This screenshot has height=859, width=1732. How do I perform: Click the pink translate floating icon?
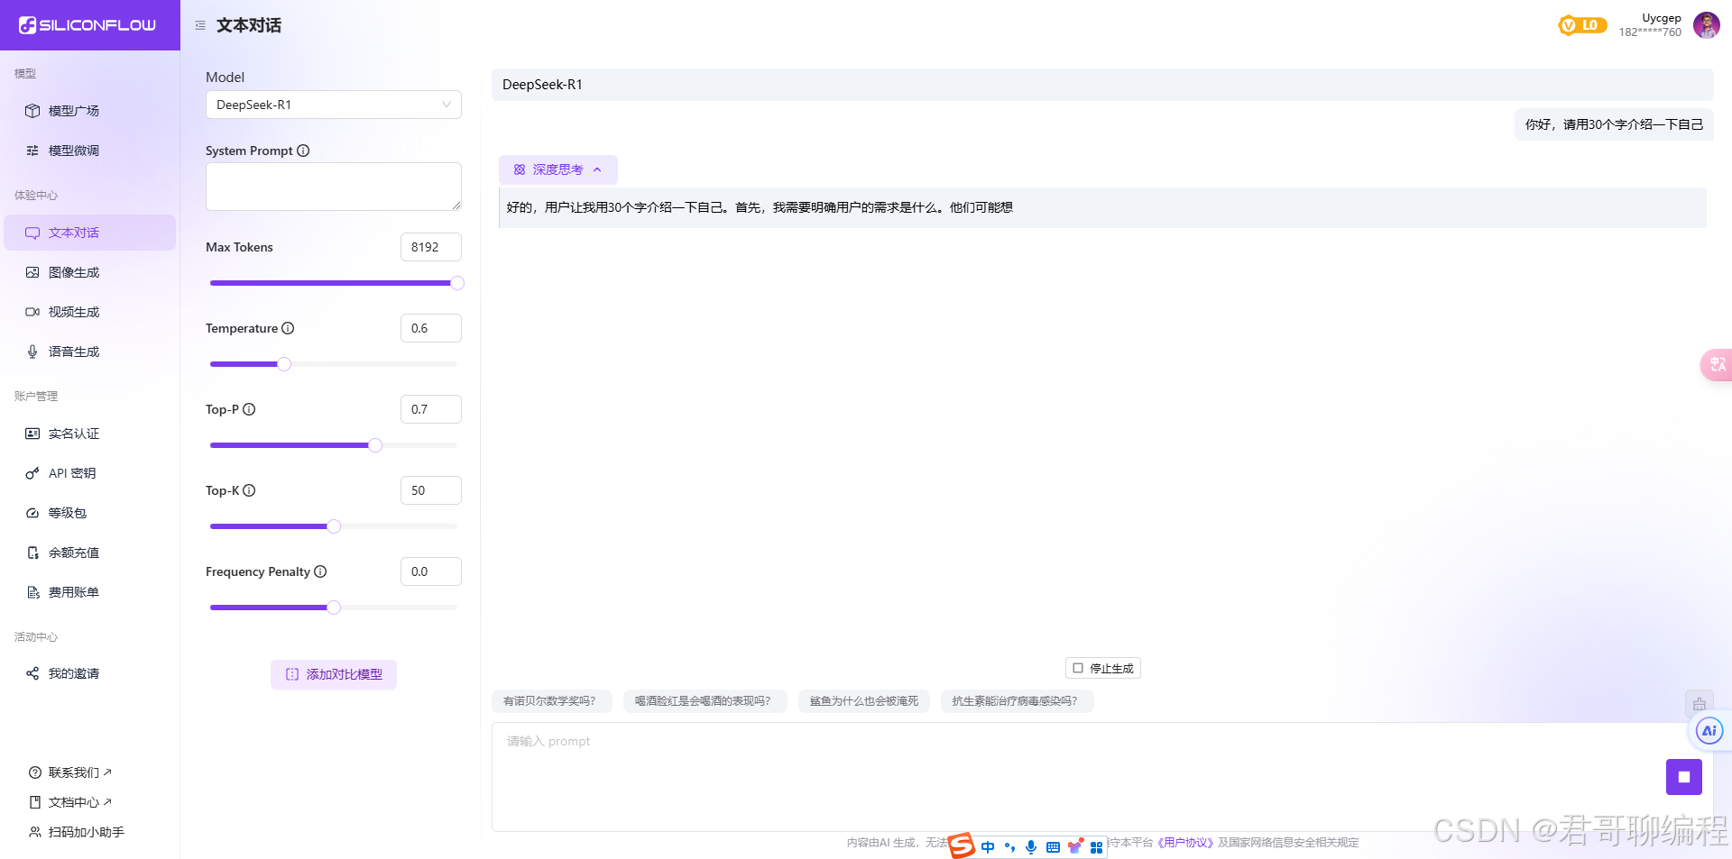[1717, 364]
